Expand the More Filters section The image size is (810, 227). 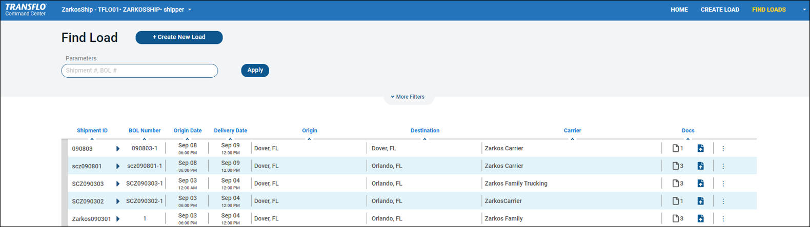408,97
